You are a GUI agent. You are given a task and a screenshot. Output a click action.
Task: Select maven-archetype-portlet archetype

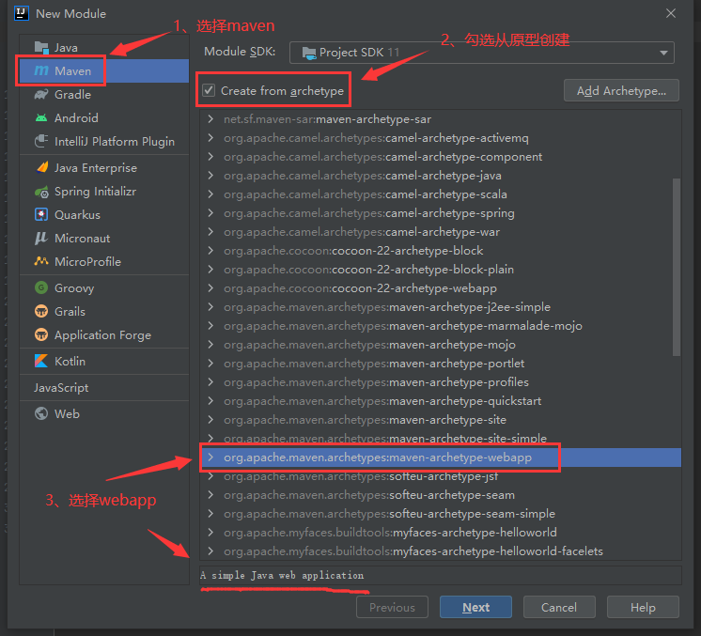click(441, 363)
